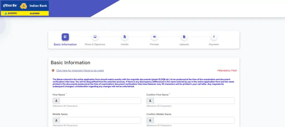Focus the First Name input field
This screenshot has height=127, width=285.
click(x=100, y=101)
